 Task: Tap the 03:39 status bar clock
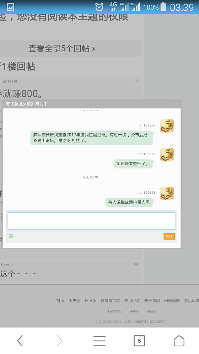(182, 7)
